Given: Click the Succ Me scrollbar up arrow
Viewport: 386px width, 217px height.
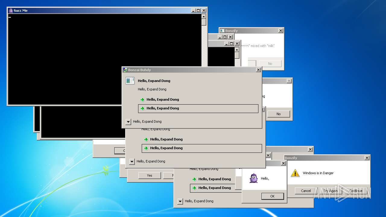Looking at the screenshot, I should (x=204, y=17).
